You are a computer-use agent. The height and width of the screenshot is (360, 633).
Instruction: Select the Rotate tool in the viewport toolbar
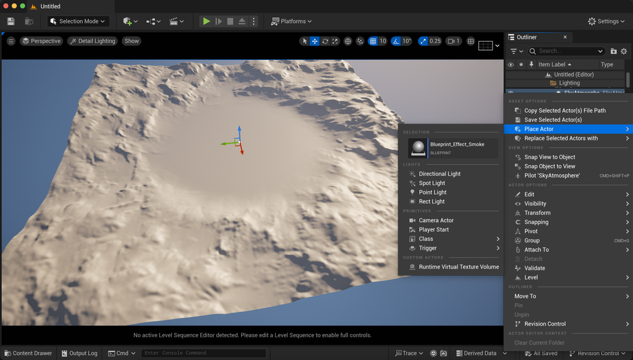click(324, 41)
